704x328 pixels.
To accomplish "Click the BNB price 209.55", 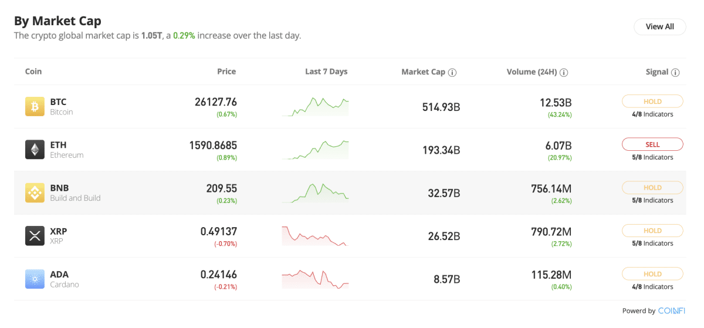I will [x=222, y=188].
